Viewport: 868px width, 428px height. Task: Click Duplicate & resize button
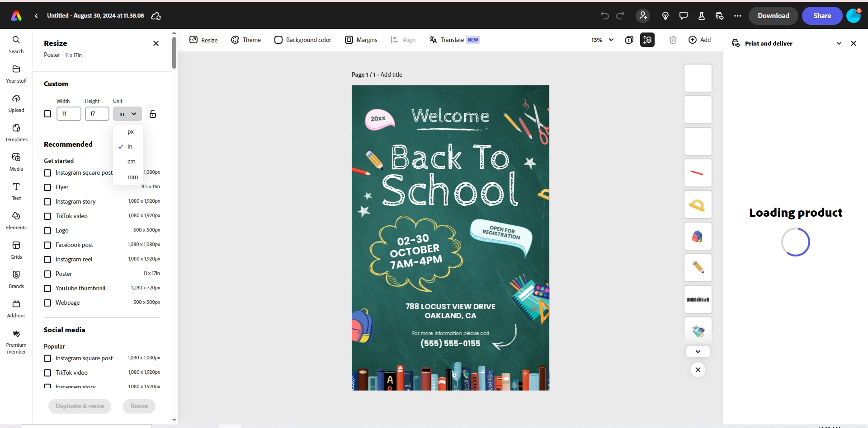tap(80, 406)
